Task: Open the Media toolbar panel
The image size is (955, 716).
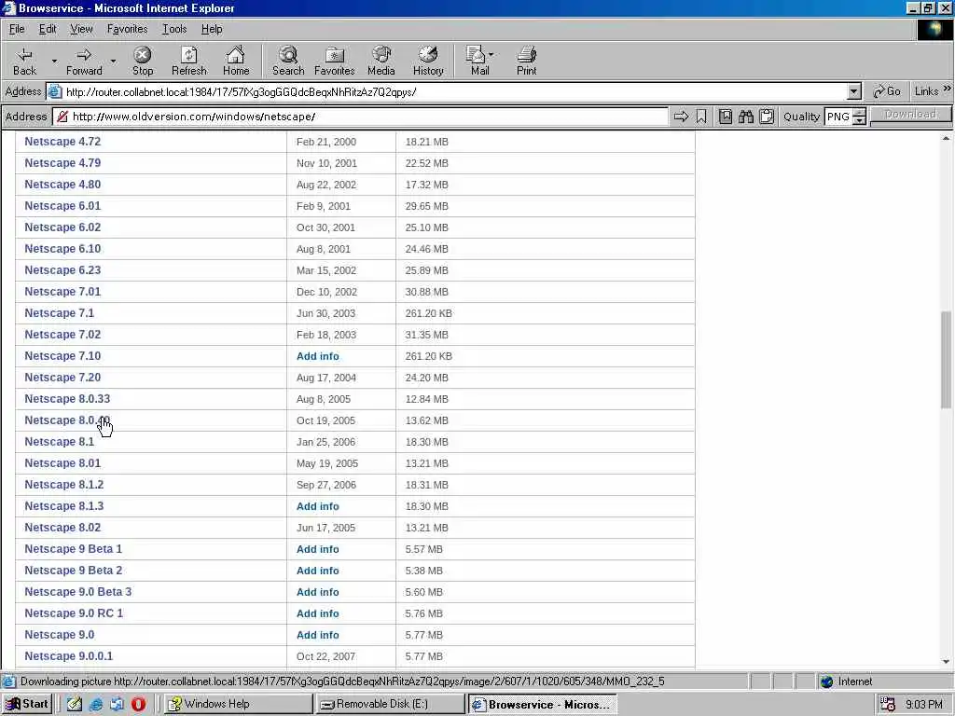Action: [381, 61]
